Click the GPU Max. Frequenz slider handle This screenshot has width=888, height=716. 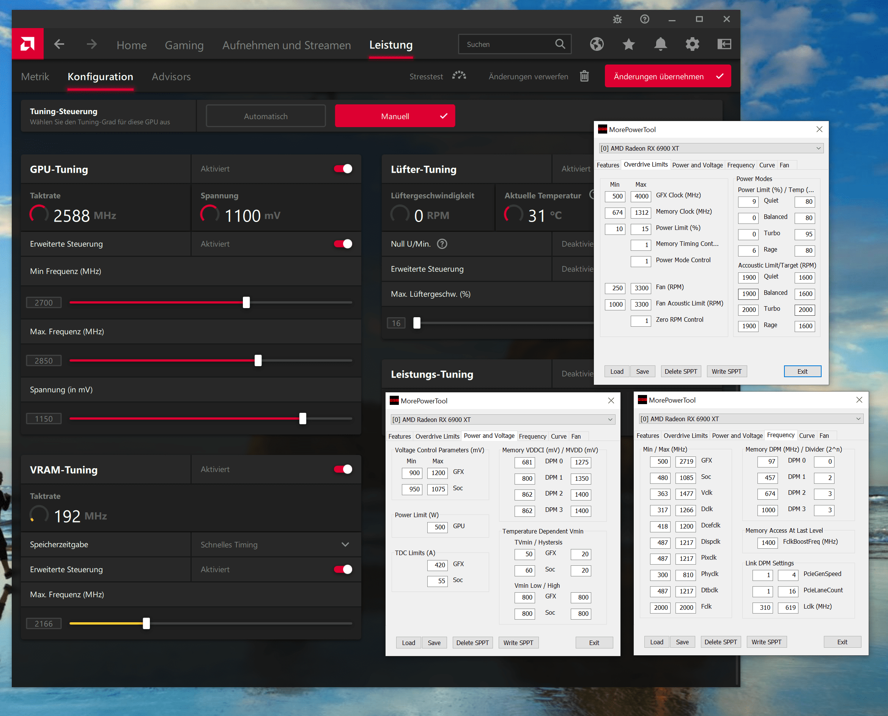(258, 360)
